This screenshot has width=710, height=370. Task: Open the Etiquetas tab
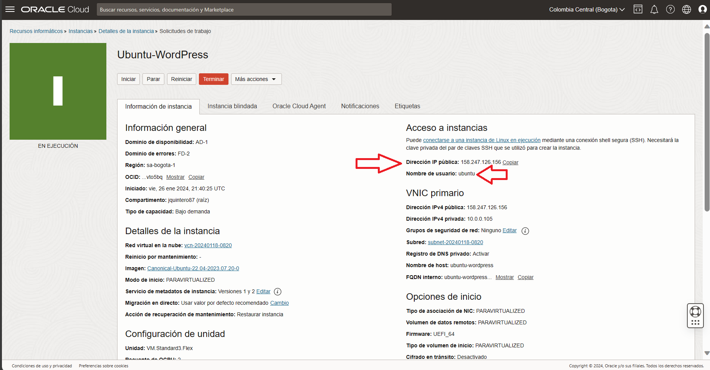tap(407, 106)
